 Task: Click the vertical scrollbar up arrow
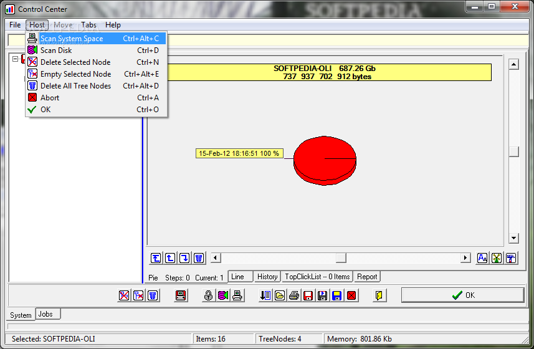(x=513, y=64)
